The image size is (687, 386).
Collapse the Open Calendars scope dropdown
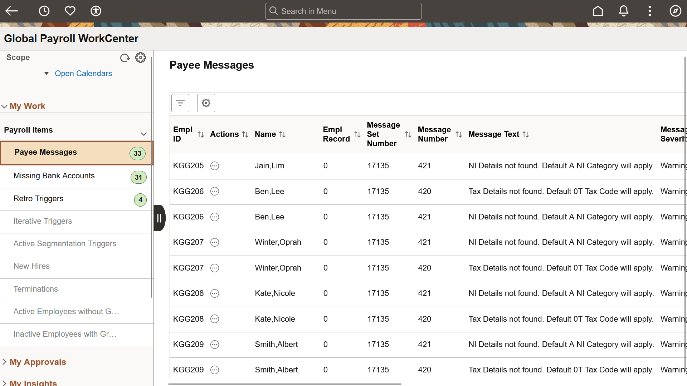click(46, 73)
